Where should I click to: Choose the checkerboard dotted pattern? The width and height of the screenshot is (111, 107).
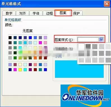tap(108, 53)
